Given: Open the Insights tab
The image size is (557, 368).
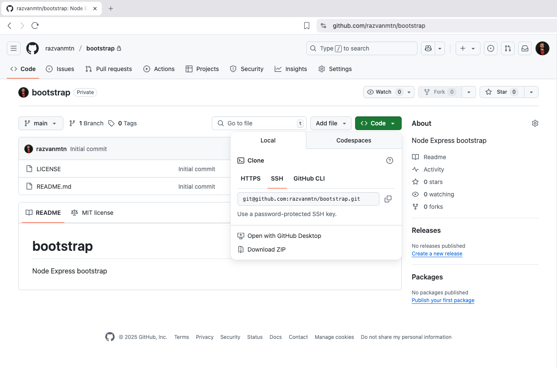Looking at the screenshot, I should tap(291, 69).
